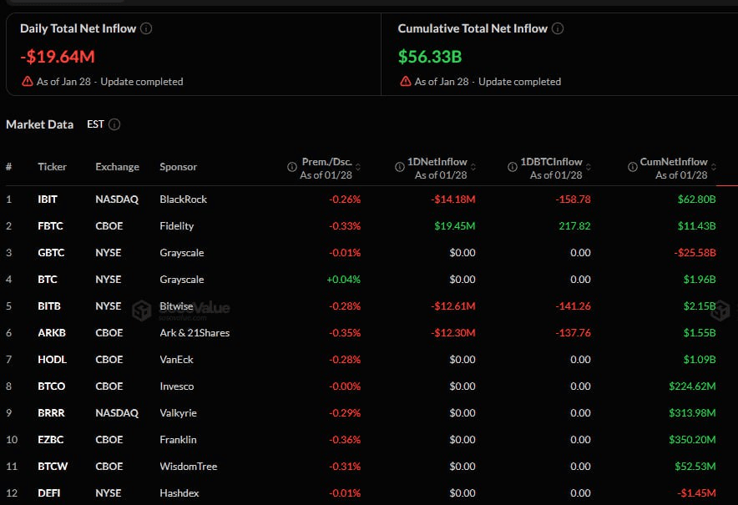This screenshot has width=738, height=505.
Task: Click the warning triangle beside Cumulative update status
Action: coord(406,81)
